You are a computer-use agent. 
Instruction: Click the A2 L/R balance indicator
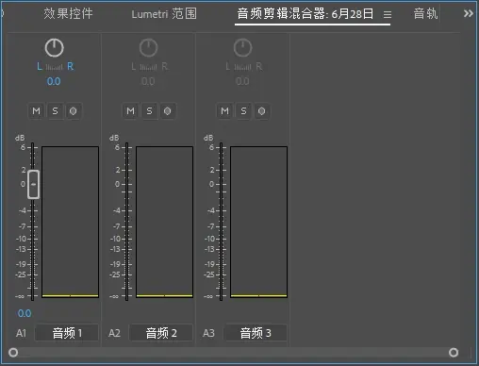149,67
